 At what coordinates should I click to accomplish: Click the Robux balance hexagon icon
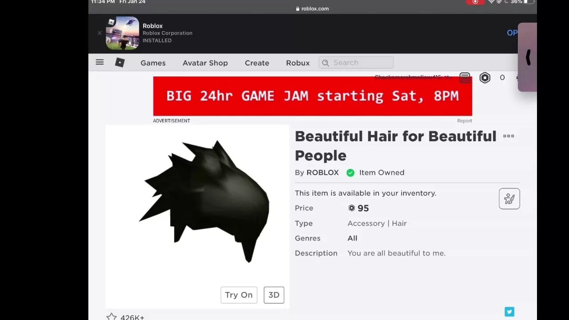click(485, 78)
